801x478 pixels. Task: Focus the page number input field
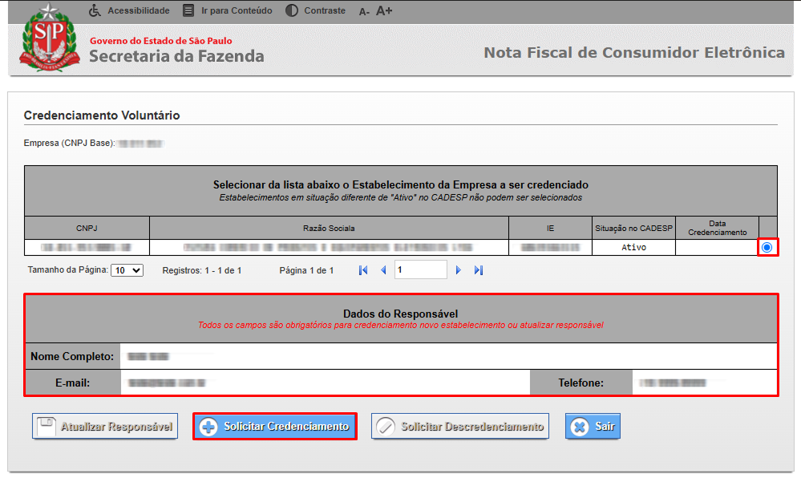[x=420, y=270]
